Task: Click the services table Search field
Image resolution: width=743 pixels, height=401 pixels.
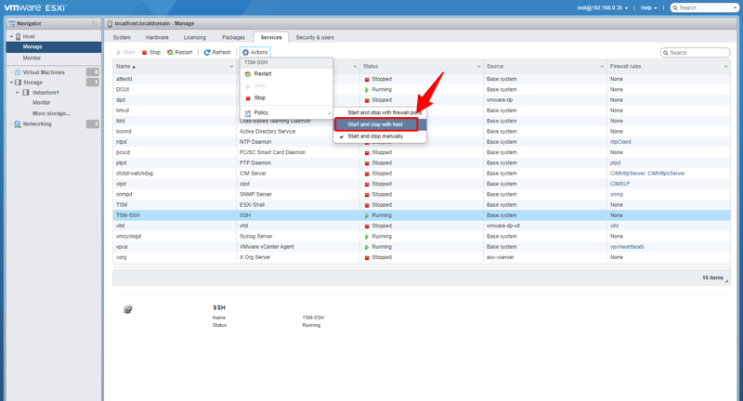Action: (697, 53)
